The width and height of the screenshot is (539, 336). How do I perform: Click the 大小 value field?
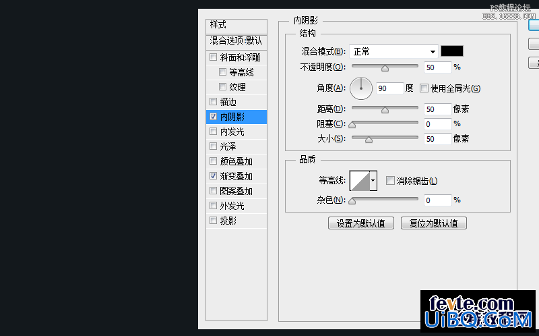tap(437, 139)
